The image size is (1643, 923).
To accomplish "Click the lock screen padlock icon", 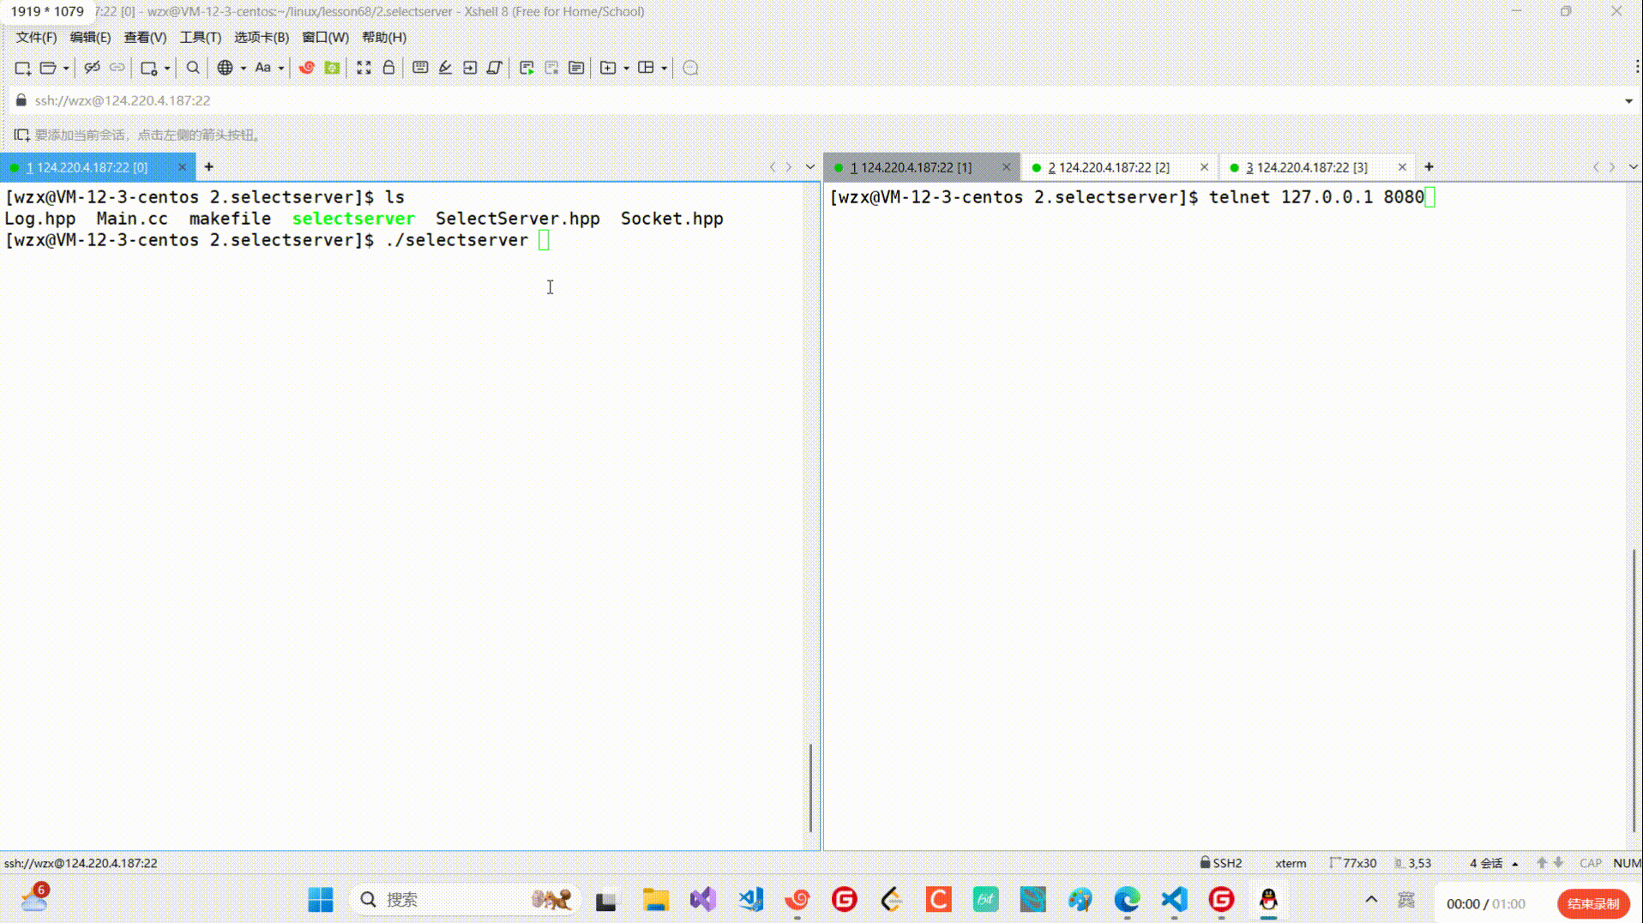I will (x=388, y=68).
